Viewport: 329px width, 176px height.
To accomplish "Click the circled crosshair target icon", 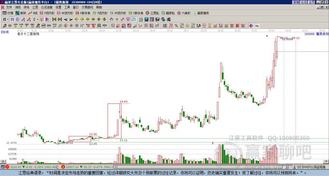I will point(66,26).
